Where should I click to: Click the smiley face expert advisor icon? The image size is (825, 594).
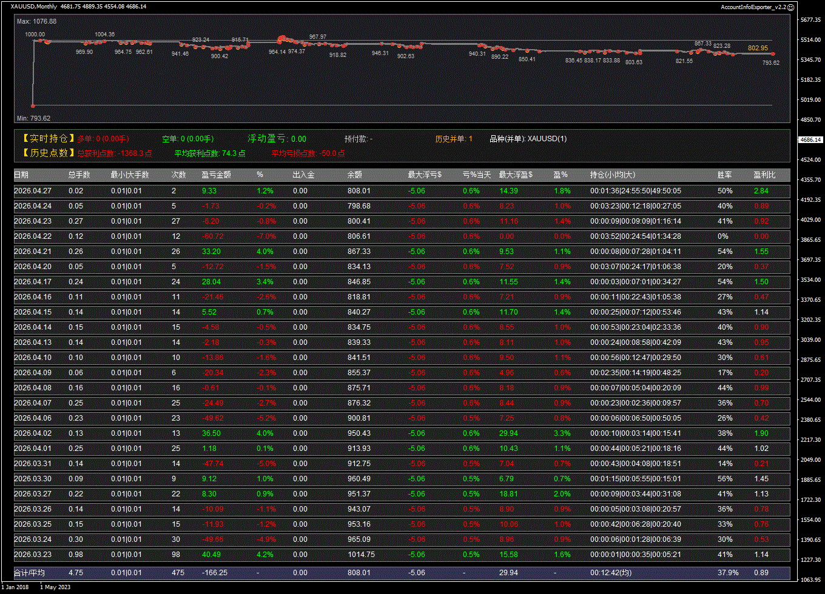[790, 7]
